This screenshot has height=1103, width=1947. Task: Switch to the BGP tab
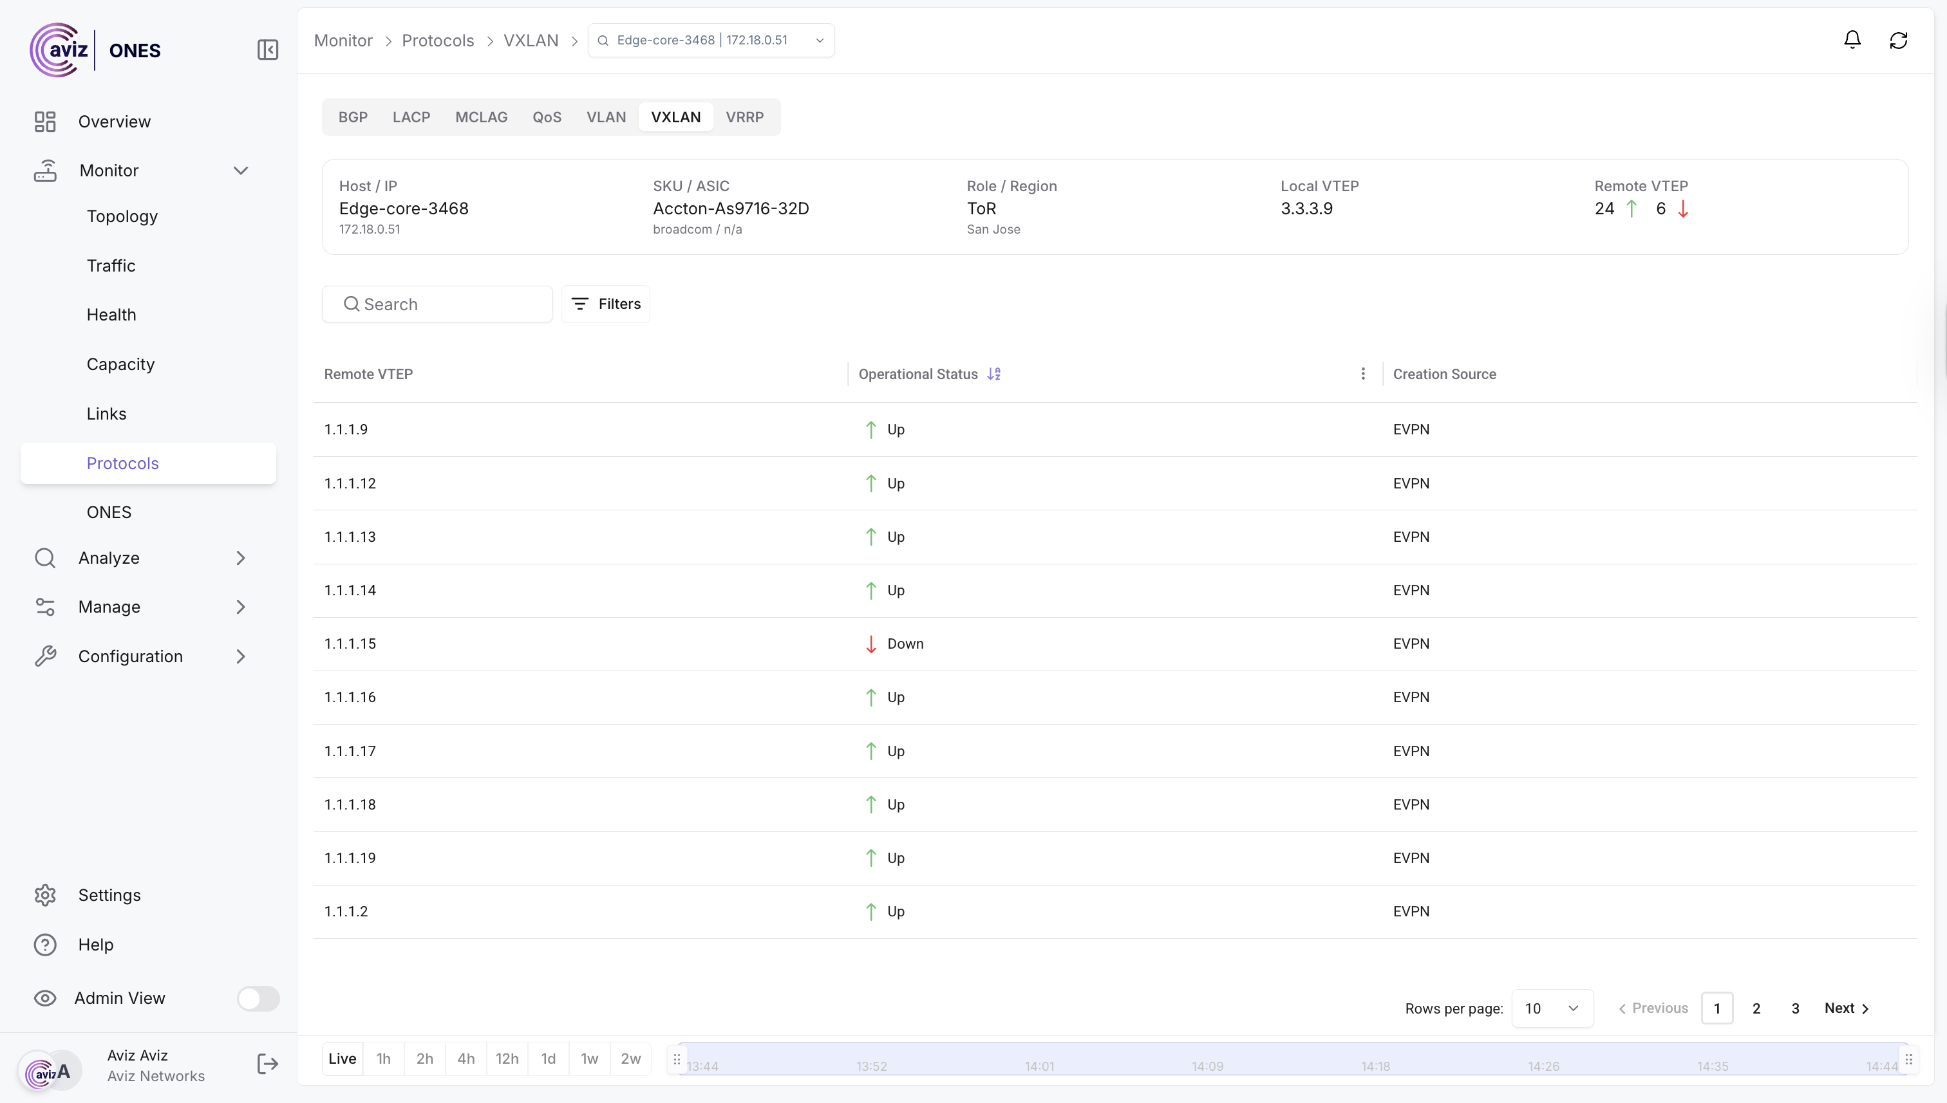tap(352, 117)
